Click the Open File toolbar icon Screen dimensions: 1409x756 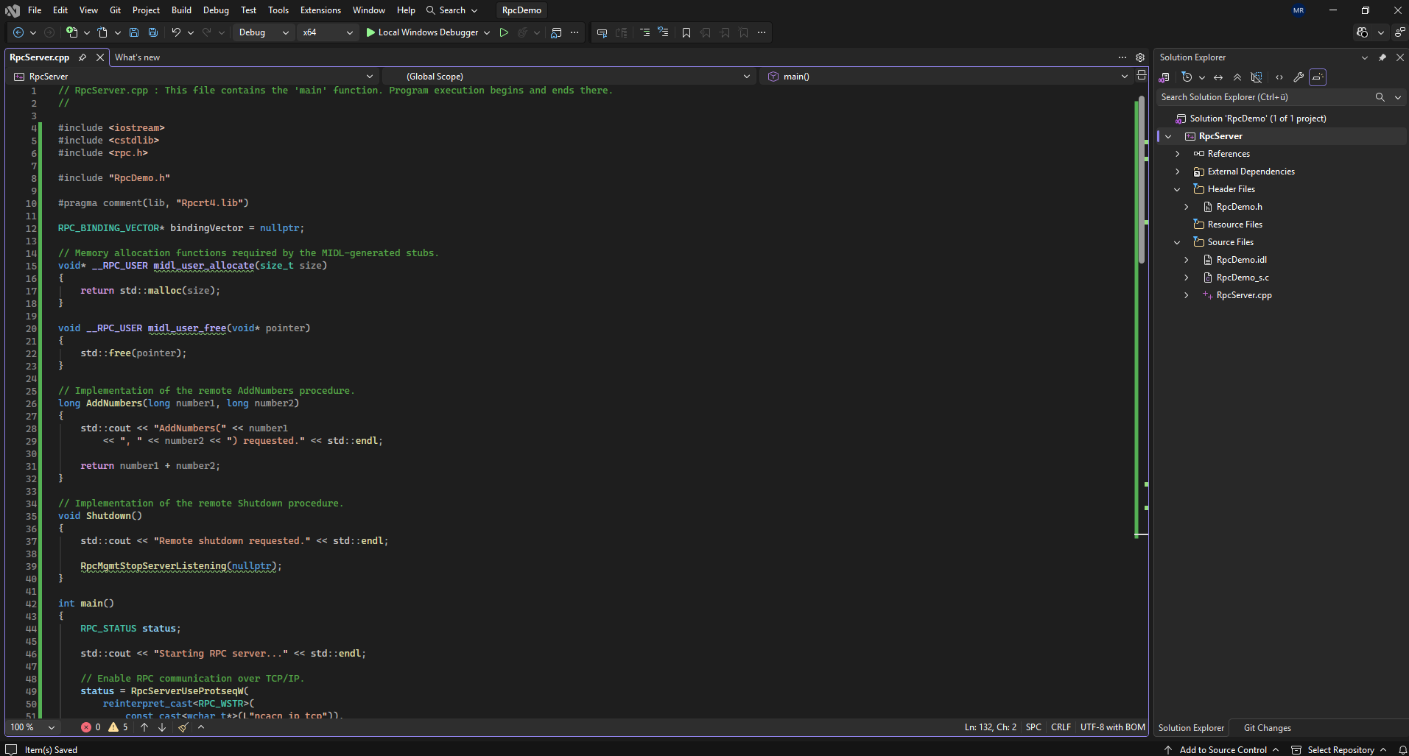pyautogui.click(x=102, y=32)
